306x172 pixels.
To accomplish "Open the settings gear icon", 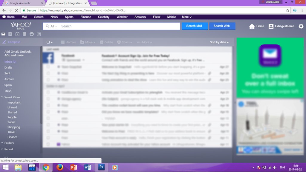I will pos(301,26).
